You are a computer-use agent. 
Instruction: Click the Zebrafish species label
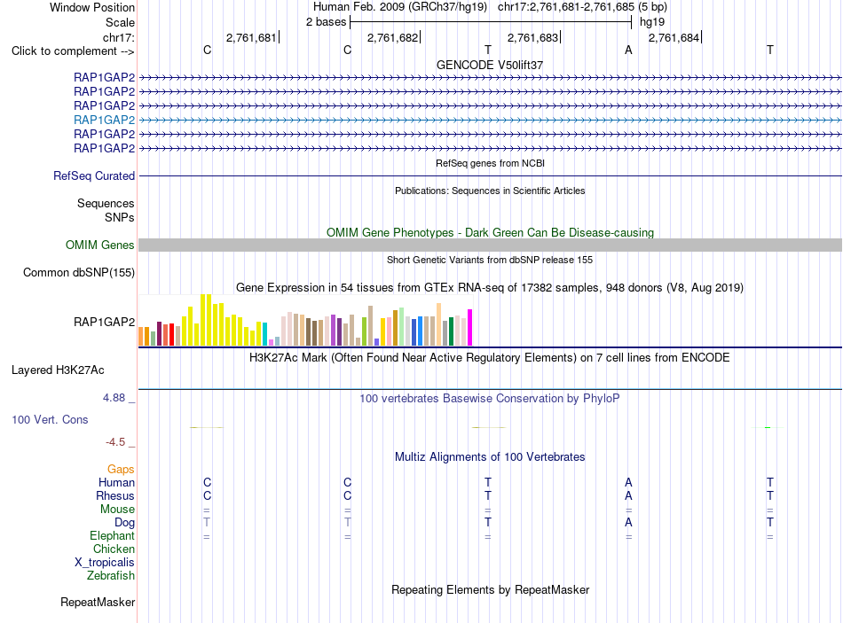pos(111,575)
